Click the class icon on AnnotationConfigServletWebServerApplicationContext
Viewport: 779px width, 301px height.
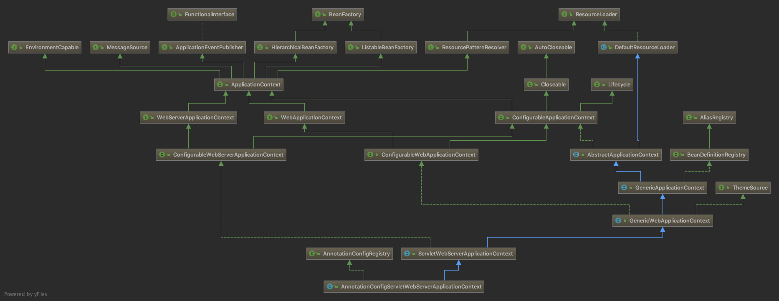(x=330, y=286)
